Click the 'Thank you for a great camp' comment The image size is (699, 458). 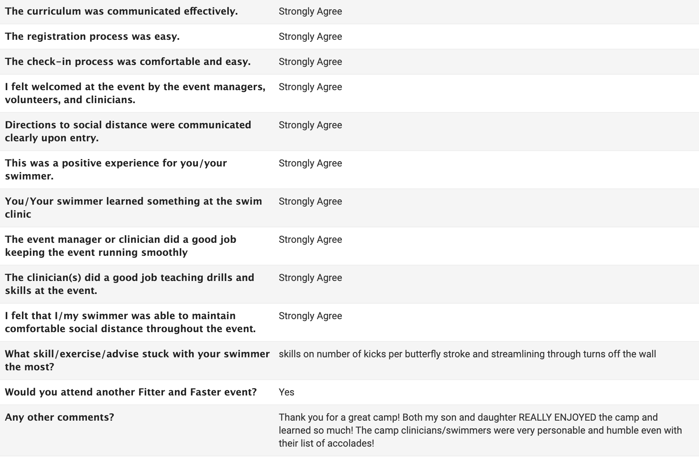[480, 430]
